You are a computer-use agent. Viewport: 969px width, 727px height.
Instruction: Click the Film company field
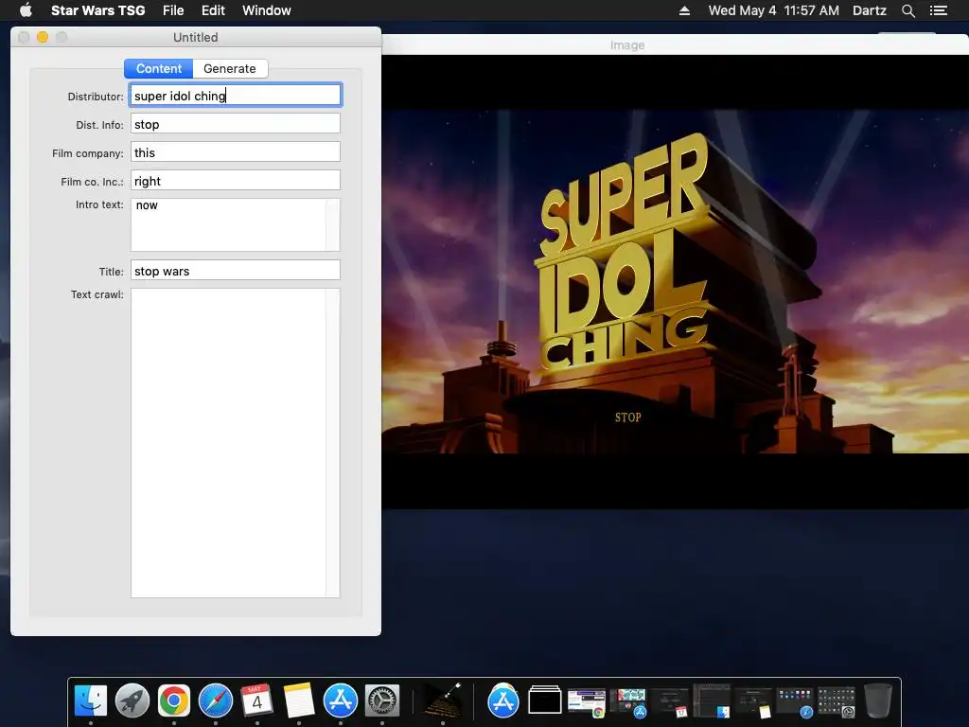pyautogui.click(x=236, y=152)
